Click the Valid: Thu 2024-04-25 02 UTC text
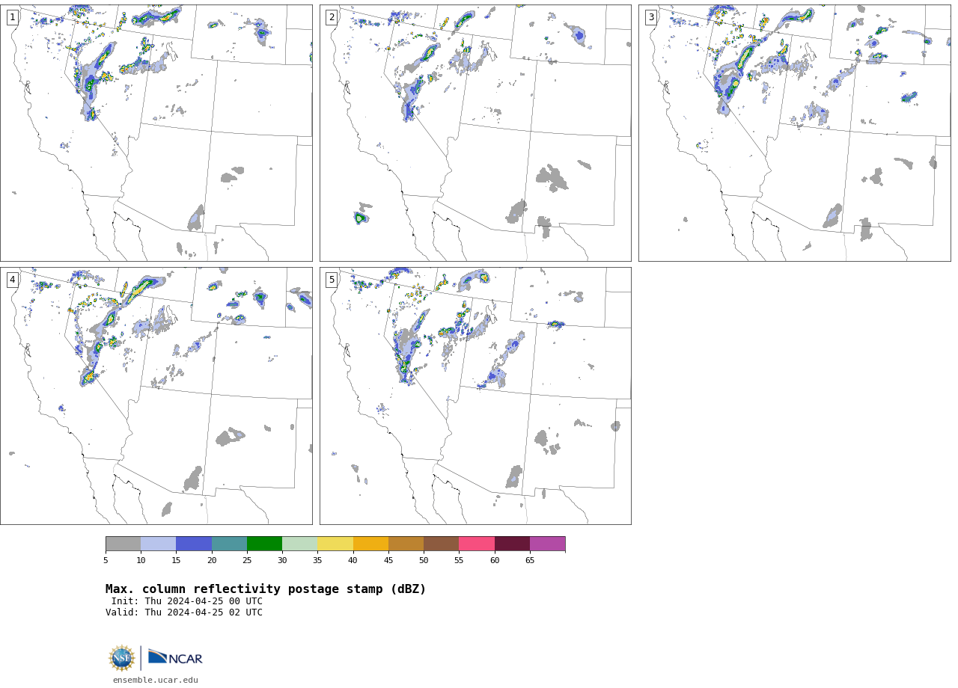 pyautogui.click(x=184, y=612)
